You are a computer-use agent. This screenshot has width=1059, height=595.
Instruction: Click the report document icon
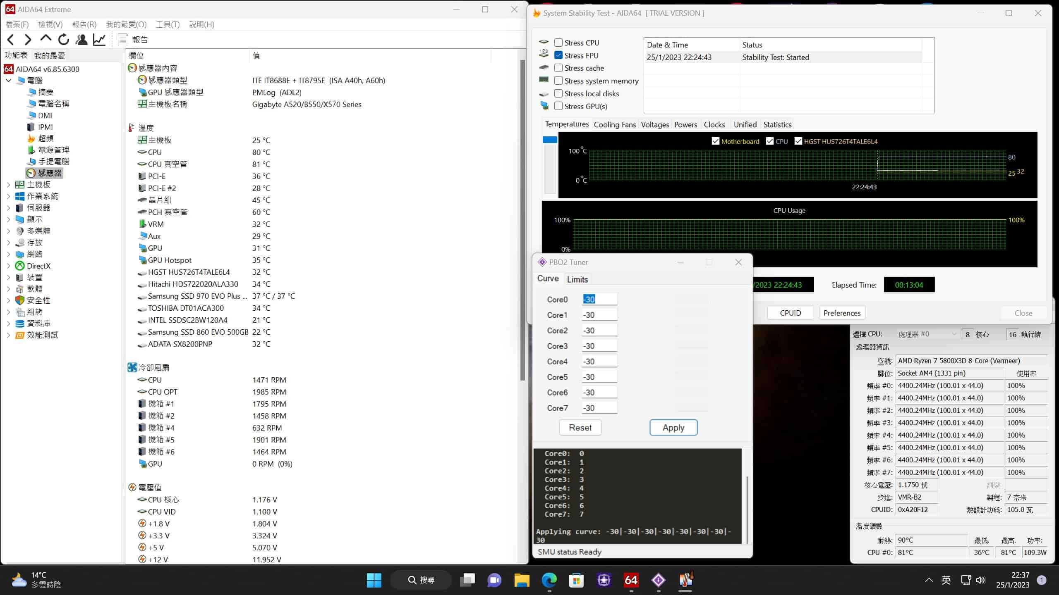point(122,40)
